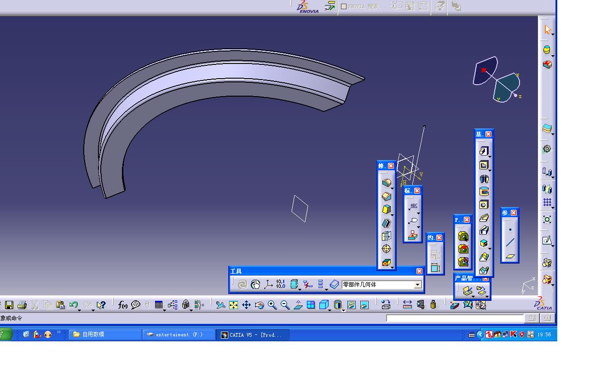
Task: Select the Edge Fillet tool
Action: coord(386,183)
